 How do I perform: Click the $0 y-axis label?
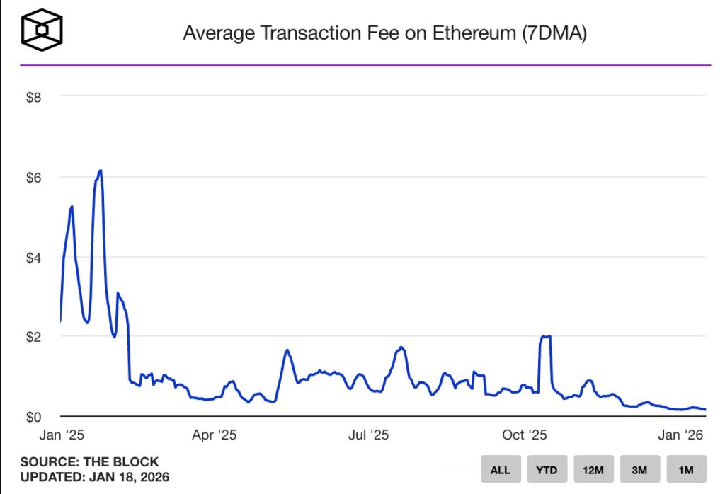(x=33, y=417)
